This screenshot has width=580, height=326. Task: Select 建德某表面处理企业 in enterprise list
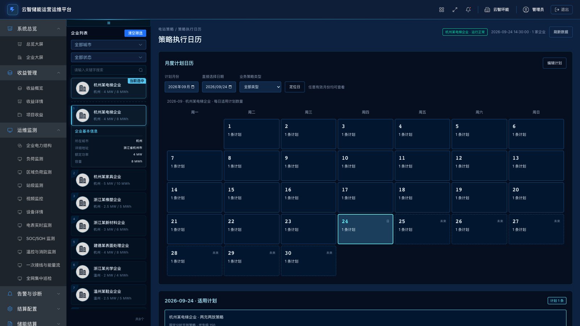[109, 249]
